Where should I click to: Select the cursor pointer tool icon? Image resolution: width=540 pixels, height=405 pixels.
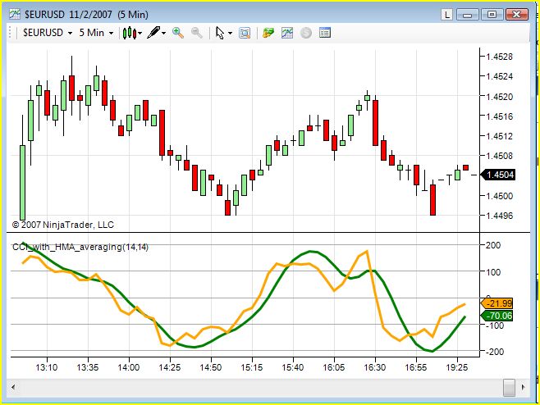220,33
